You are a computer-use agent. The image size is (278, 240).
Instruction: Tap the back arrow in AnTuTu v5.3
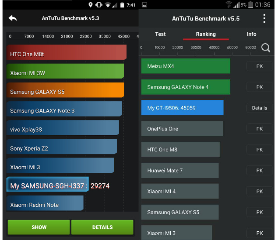(x=13, y=18)
